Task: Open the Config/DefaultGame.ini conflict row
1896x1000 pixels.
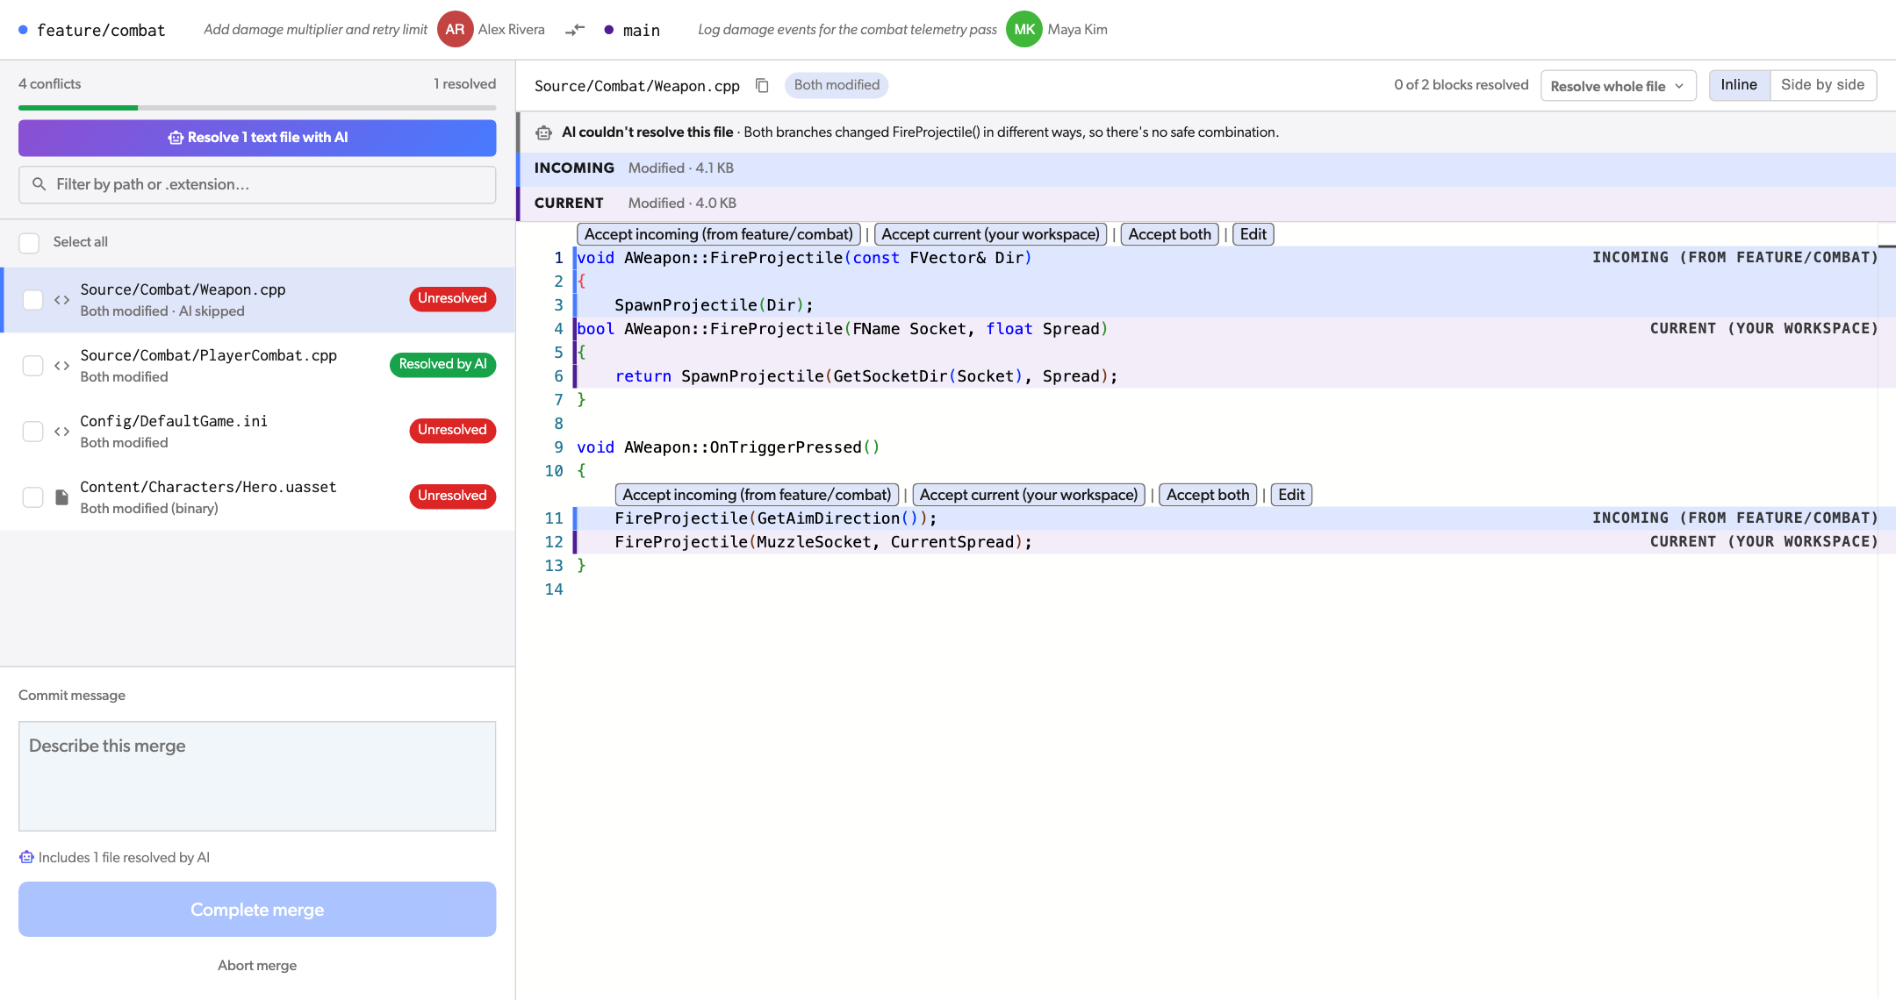Action: coord(257,432)
